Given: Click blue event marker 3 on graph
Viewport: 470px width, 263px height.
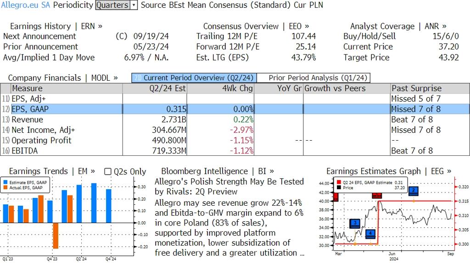Looking at the screenshot, I should pos(355,224).
